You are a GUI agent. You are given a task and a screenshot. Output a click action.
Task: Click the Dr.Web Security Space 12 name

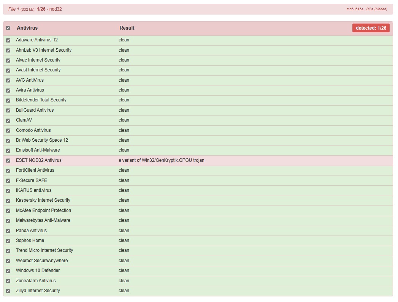pos(42,140)
